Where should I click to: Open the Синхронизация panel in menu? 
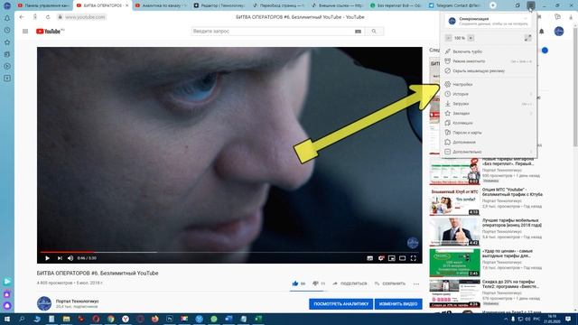(x=488, y=21)
